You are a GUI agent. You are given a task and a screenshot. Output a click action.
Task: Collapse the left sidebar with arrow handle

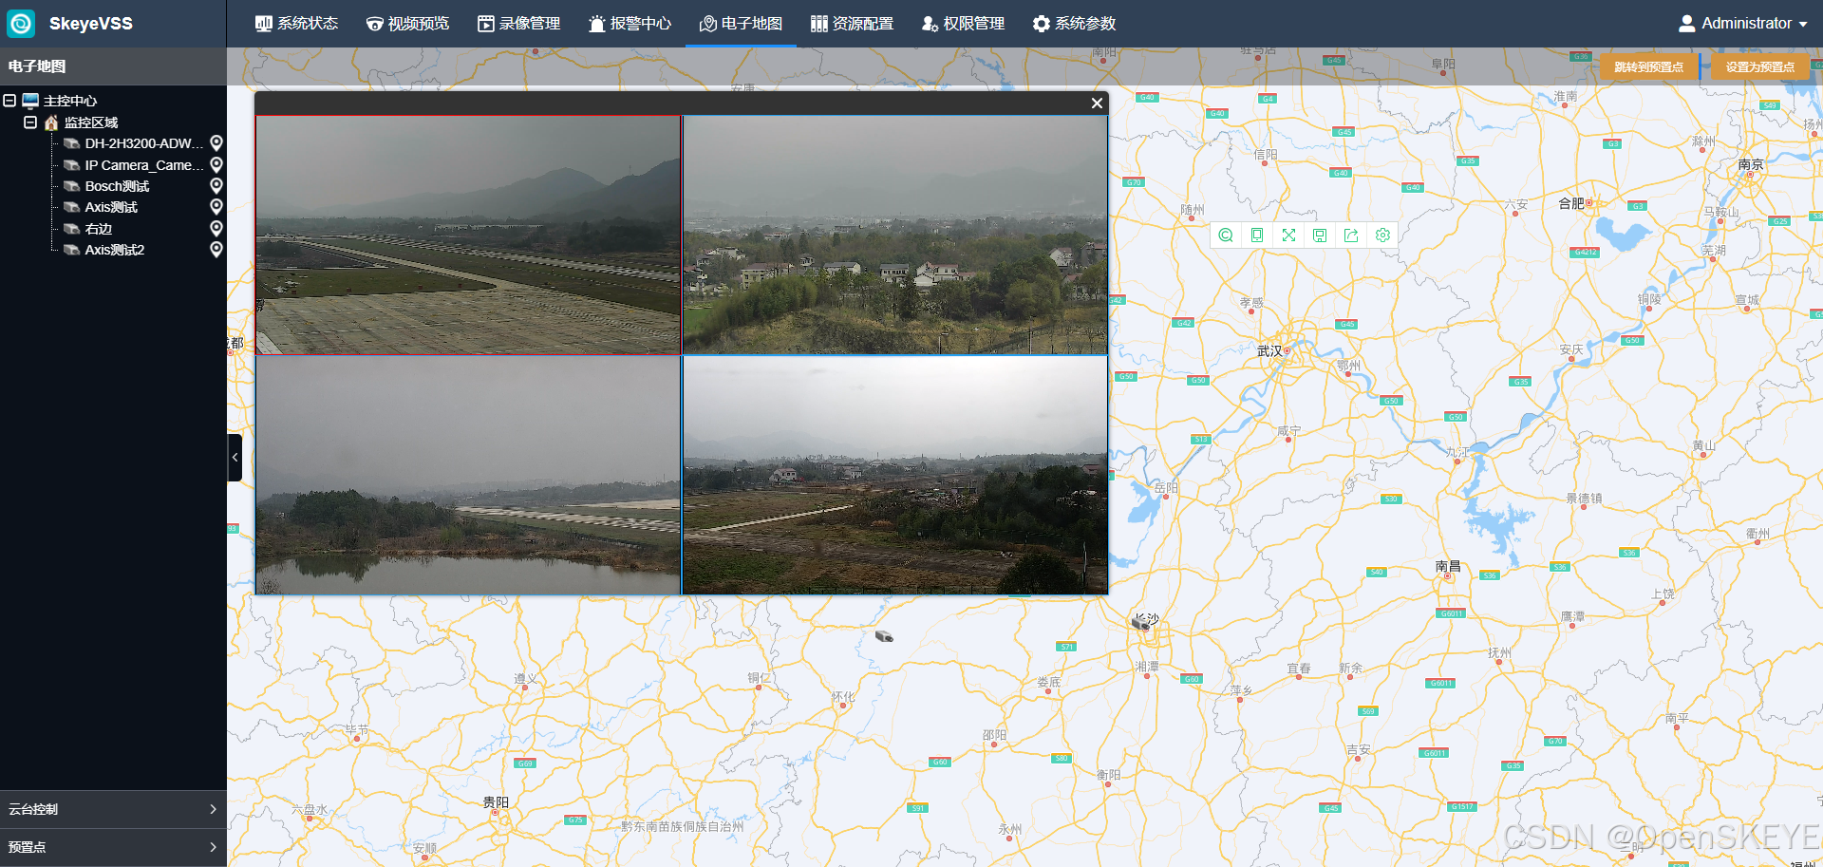coord(235,458)
